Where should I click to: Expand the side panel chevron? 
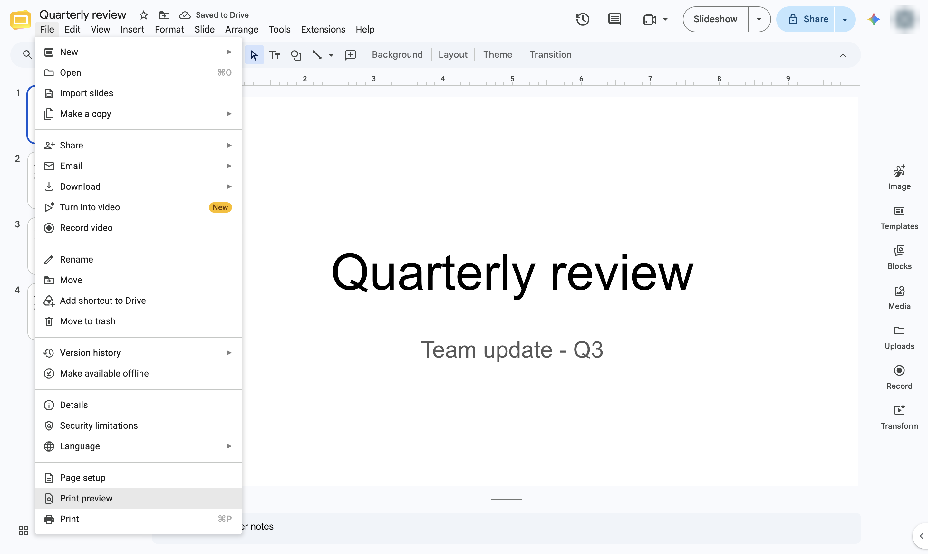pyautogui.click(x=921, y=536)
